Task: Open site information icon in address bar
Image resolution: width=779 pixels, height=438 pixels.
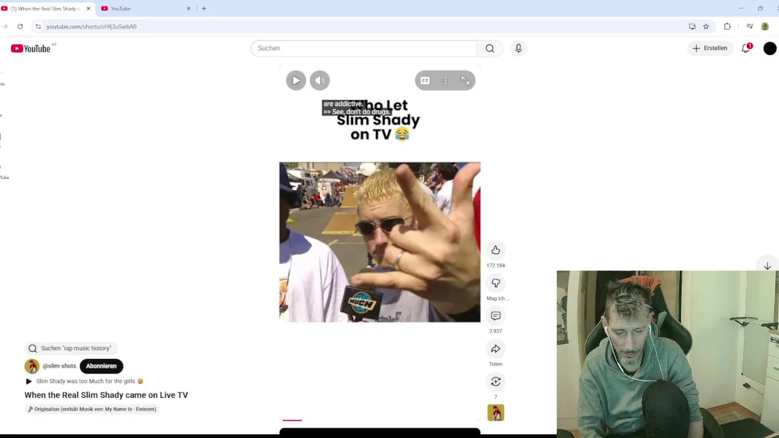Action: pos(38,27)
